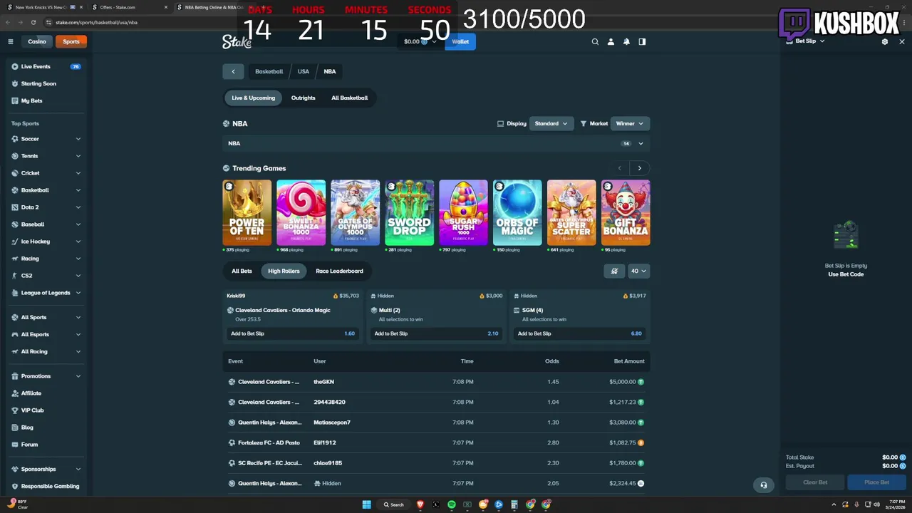Click the back arrow beside the Basketball breadcrumb
The image size is (912, 513).
point(233,71)
